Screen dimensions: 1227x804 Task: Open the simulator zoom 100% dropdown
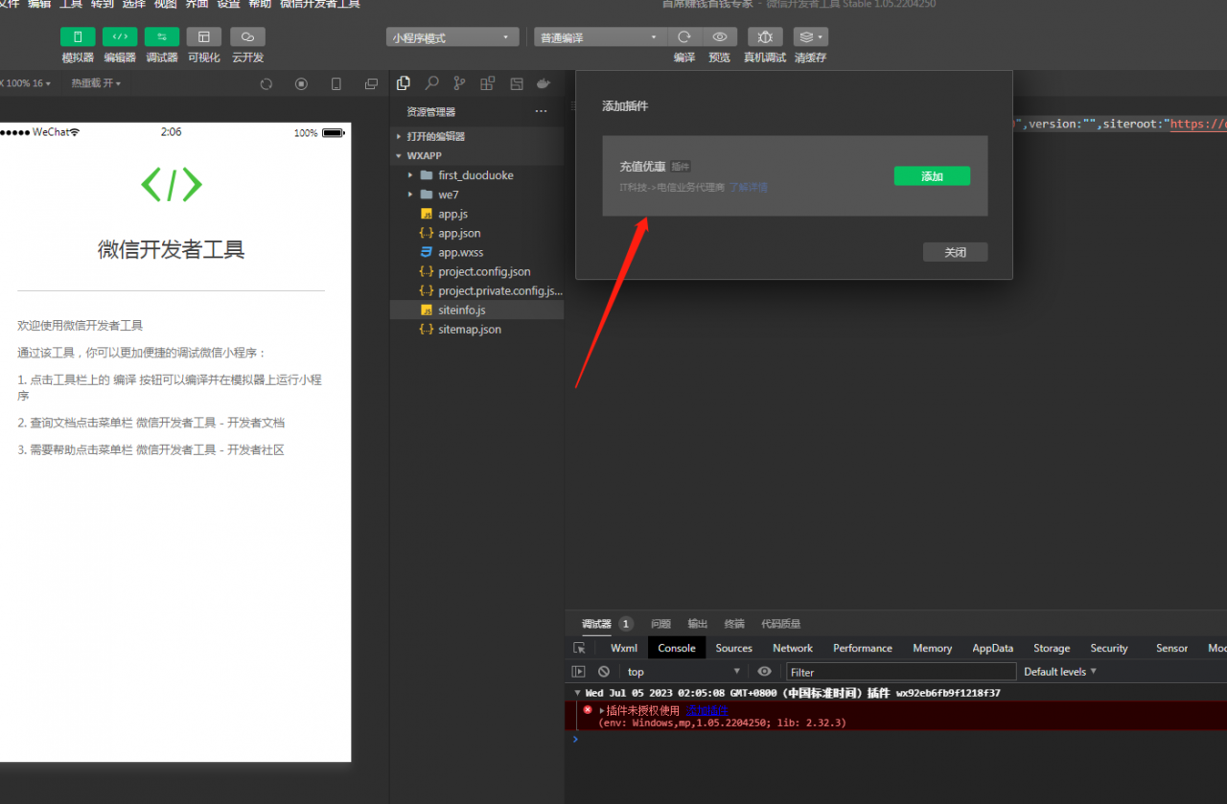click(x=27, y=83)
